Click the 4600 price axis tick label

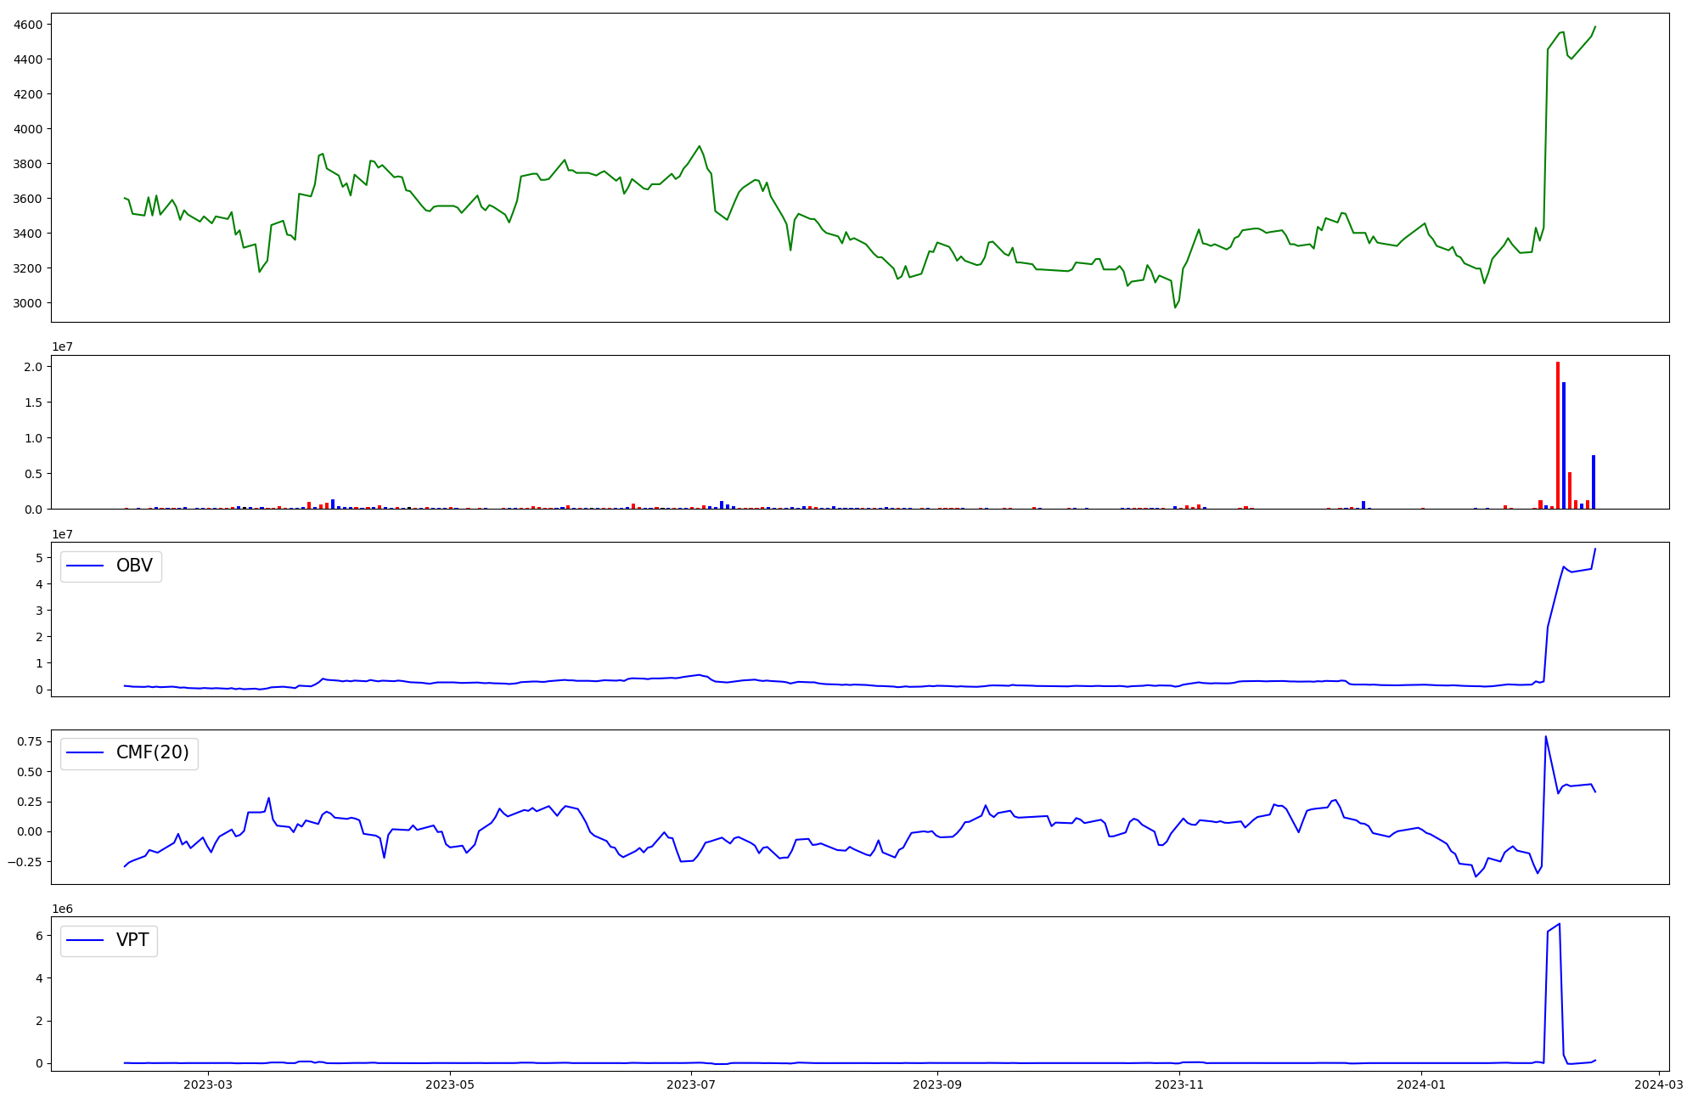(x=27, y=25)
